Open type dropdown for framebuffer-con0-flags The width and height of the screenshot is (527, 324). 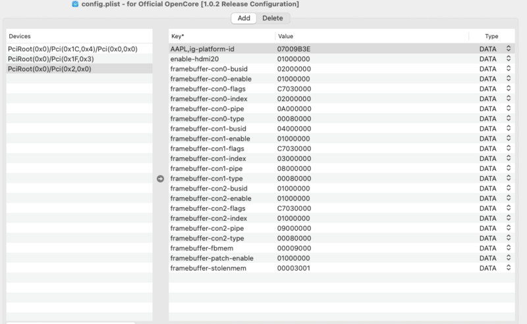(509, 89)
